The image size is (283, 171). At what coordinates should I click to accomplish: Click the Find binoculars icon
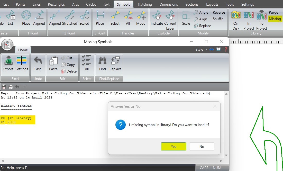pos(102,63)
